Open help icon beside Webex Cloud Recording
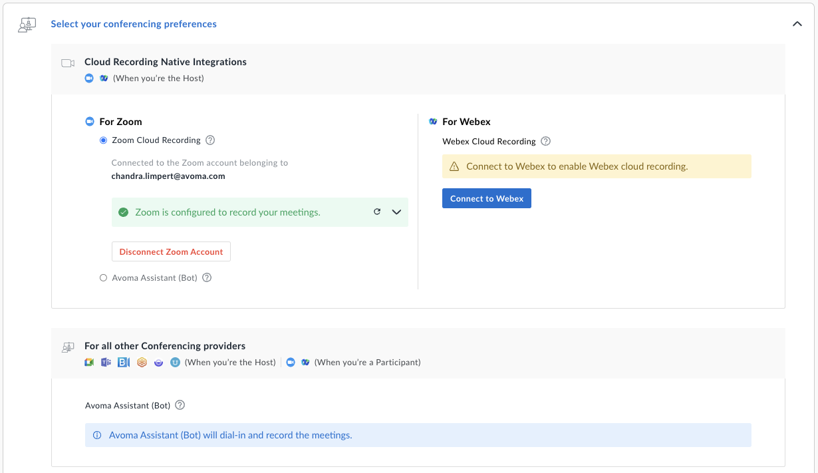This screenshot has width=818, height=473. click(545, 142)
